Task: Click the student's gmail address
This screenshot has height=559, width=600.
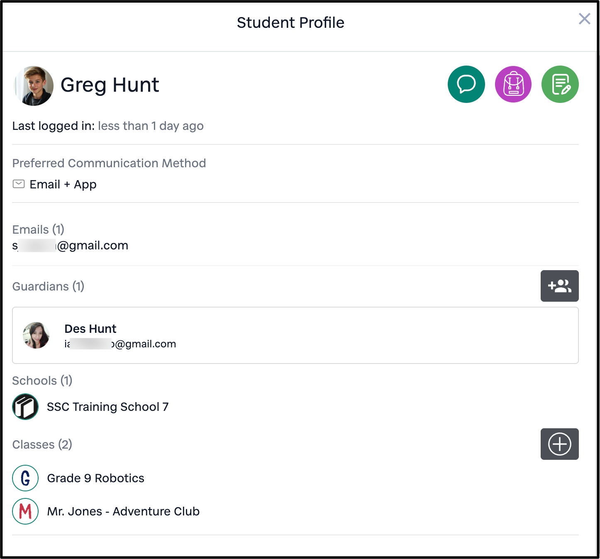Action: (x=70, y=245)
